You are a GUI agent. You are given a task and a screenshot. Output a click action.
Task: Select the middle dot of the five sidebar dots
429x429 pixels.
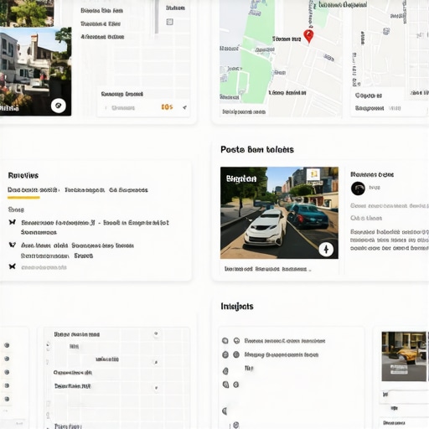pyautogui.click(x=7, y=372)
